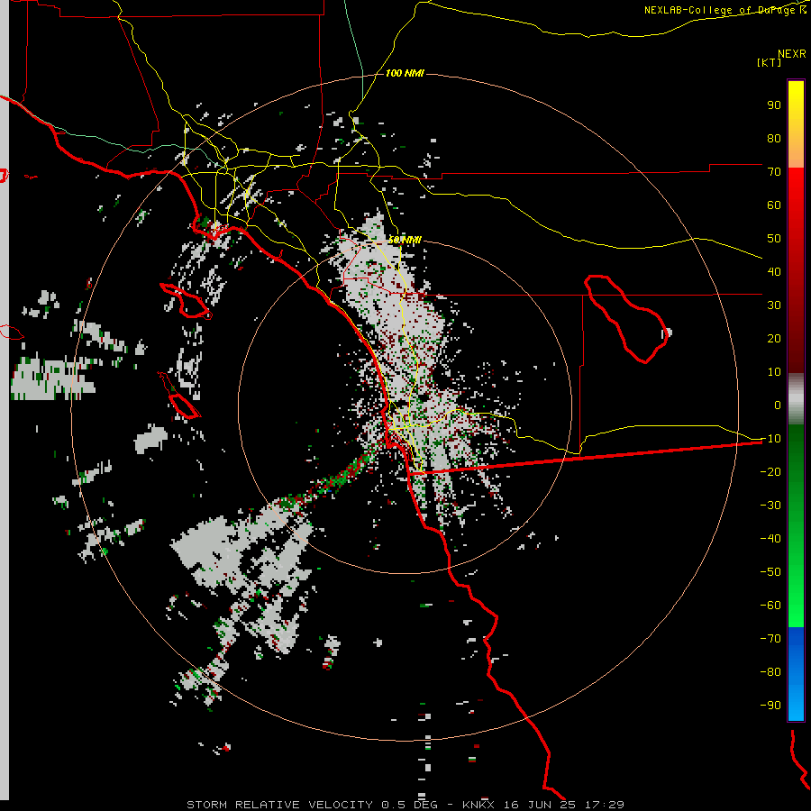
Task: Click the 30 value on velocity scale
Action: 774,305
